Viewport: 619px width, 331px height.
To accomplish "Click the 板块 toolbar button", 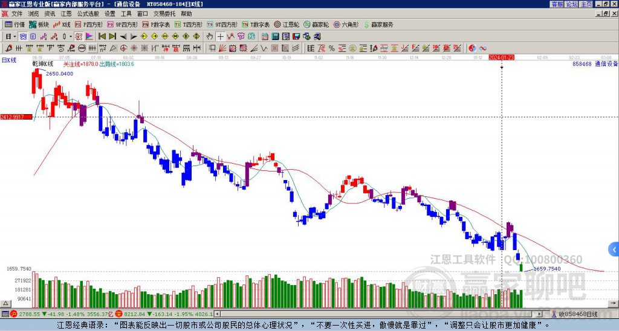I will point(39,24).
